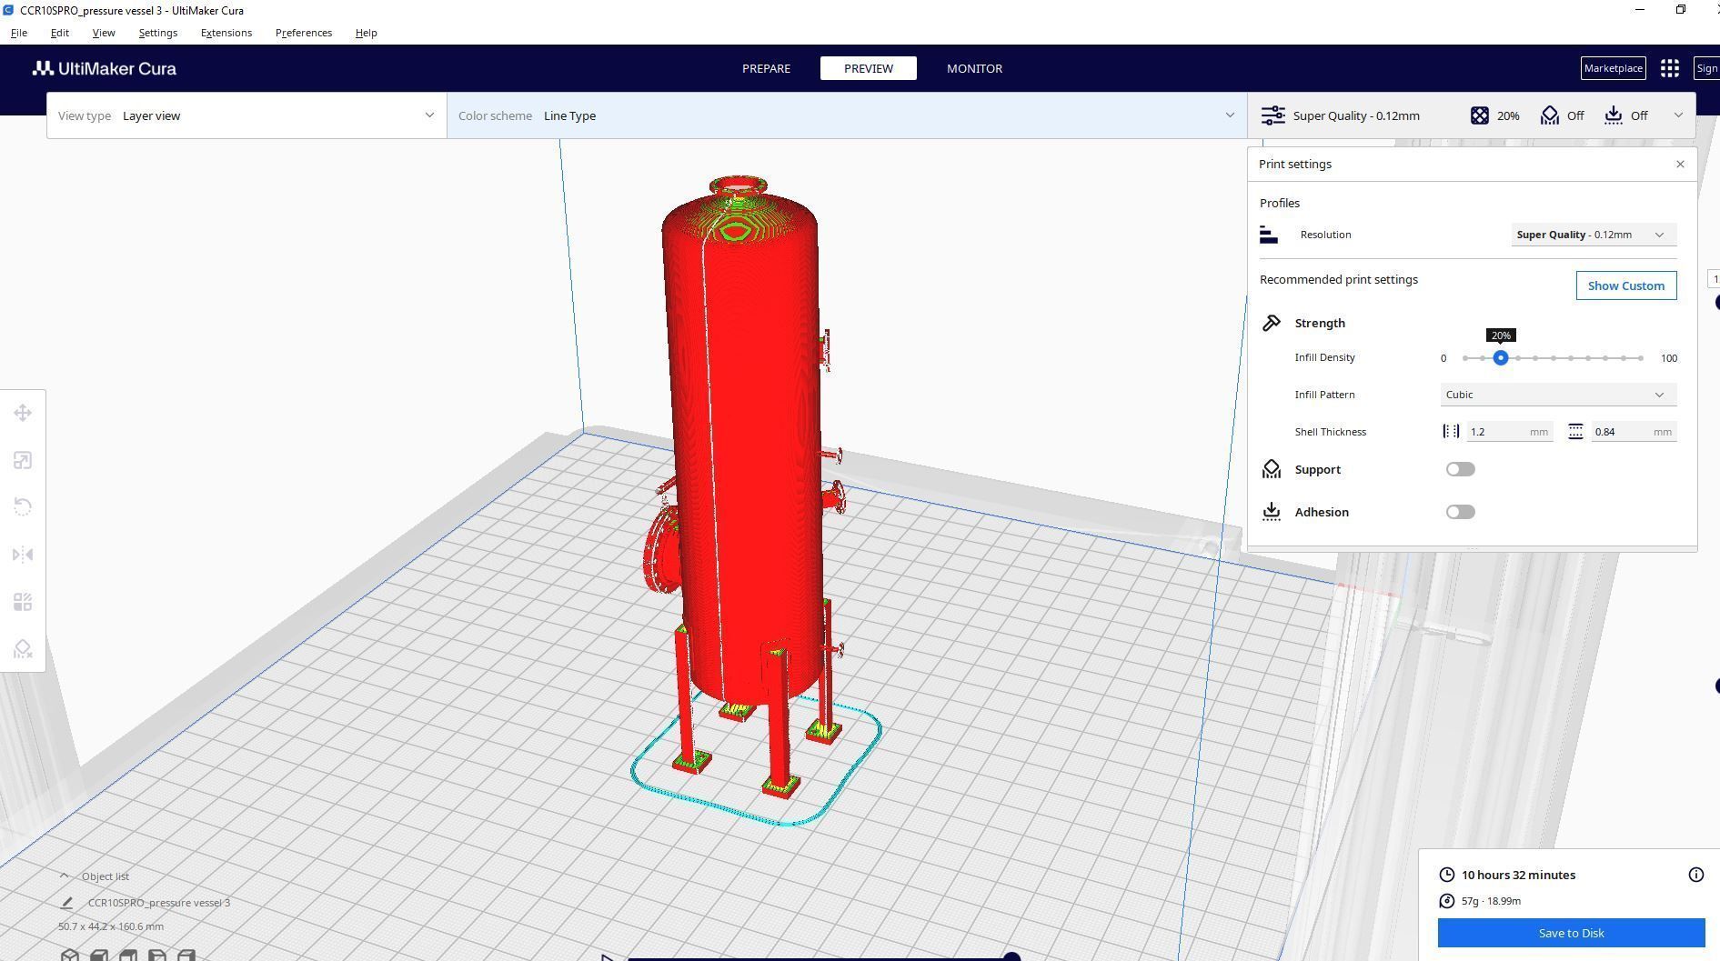Click the infill 20% icon in summary bar
Screen dimensions: 1720x961
click(1480, 115)
